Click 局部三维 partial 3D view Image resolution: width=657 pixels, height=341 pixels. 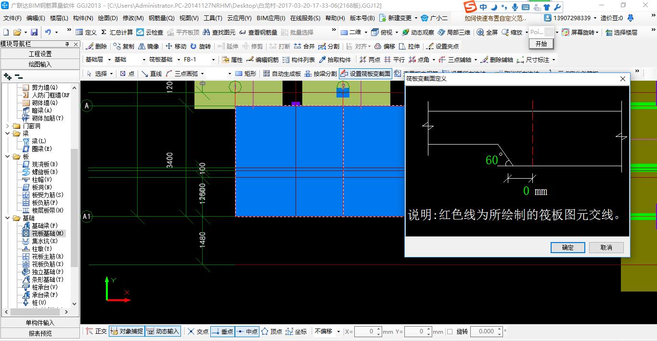point(454,32)
